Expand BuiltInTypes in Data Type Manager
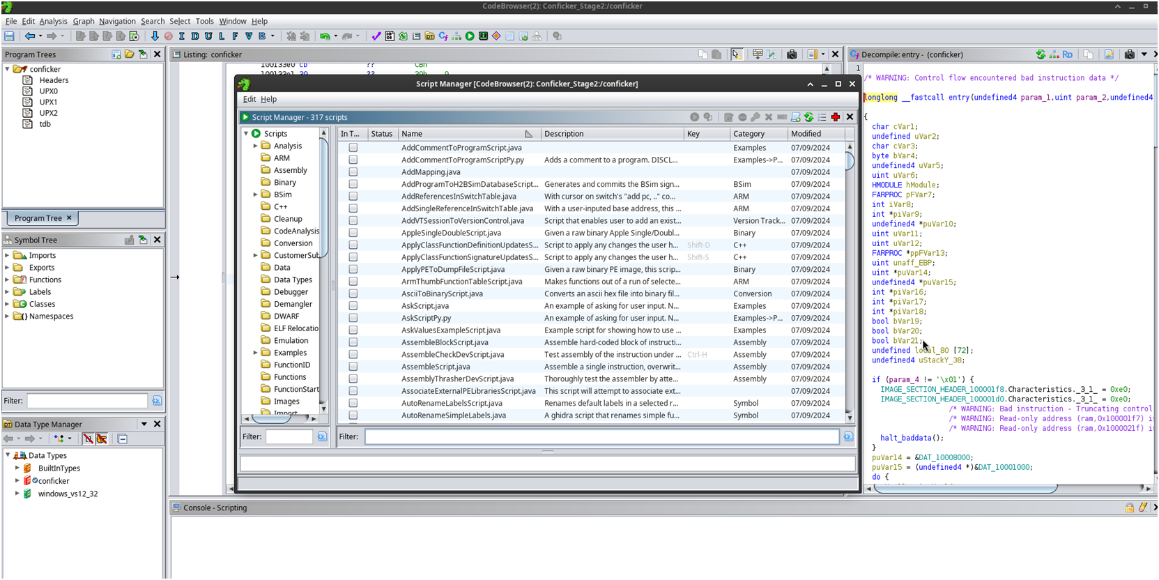Screen dimensions: 1159x580 pos(17,468)
